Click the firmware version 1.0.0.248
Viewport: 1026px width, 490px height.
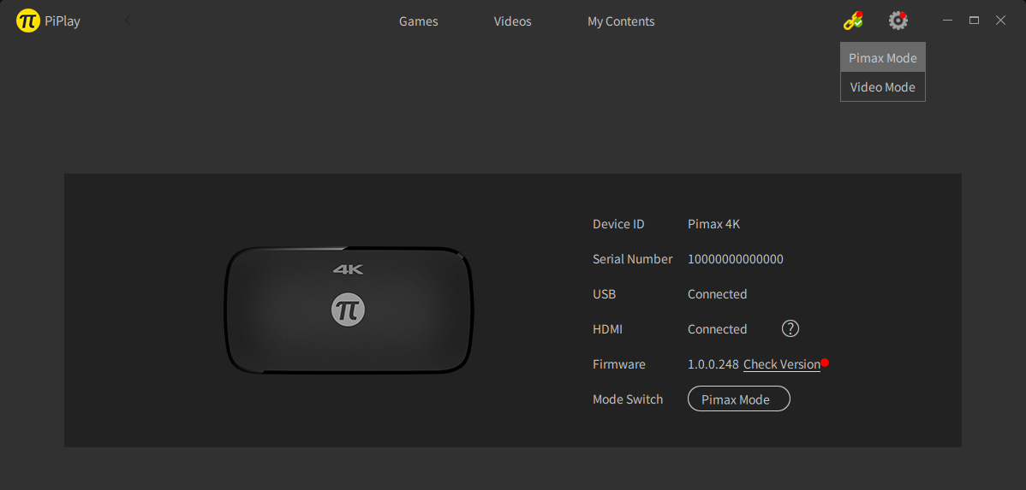coord(713,364)
